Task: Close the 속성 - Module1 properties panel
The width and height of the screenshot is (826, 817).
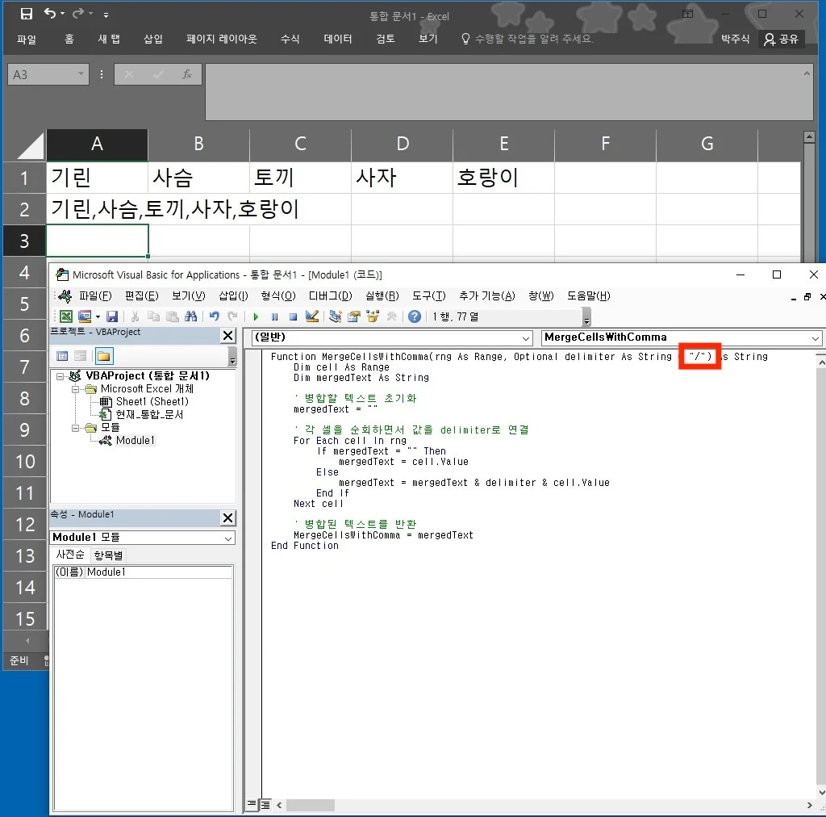Action: click(228, 518)
